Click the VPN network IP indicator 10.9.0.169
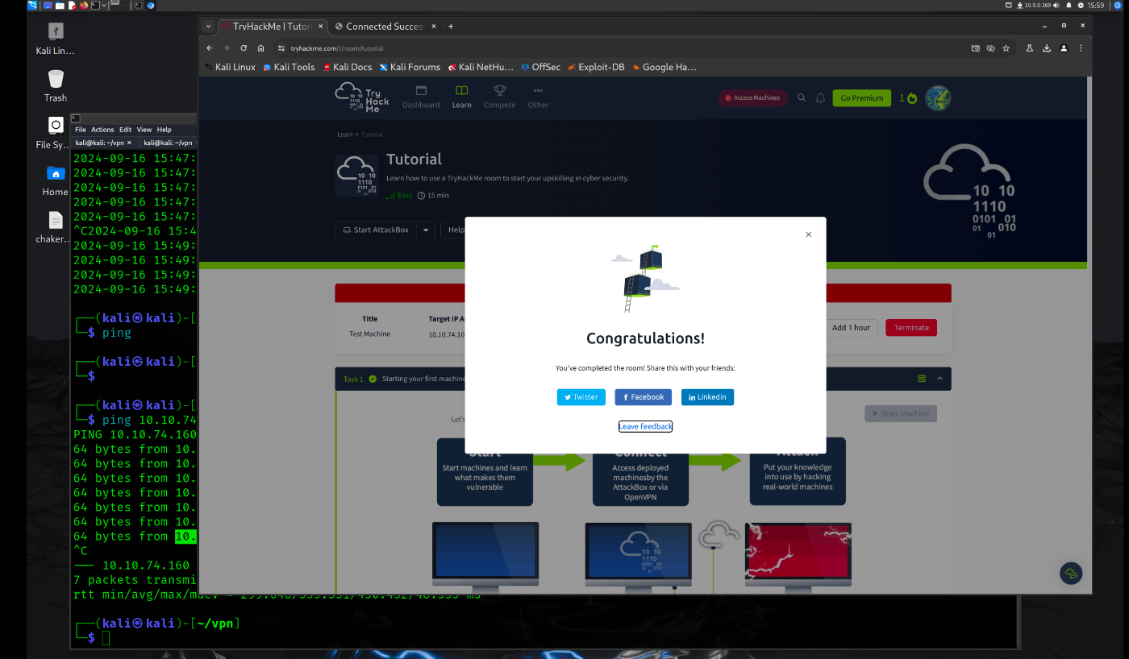 (1034, 5)
